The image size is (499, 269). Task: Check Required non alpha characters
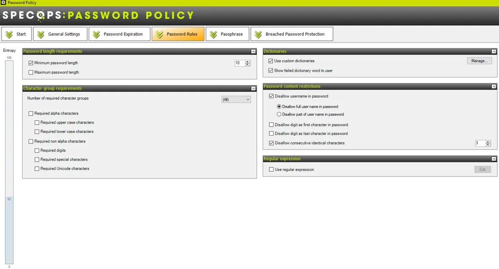[x=31, y=141]
